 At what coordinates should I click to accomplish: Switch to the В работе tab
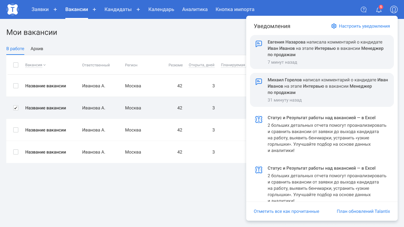pos(15,49)
